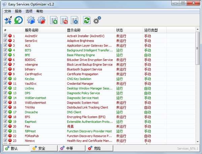
Task: Uncheck the TrkWks service checkbox
Action: 5,107
